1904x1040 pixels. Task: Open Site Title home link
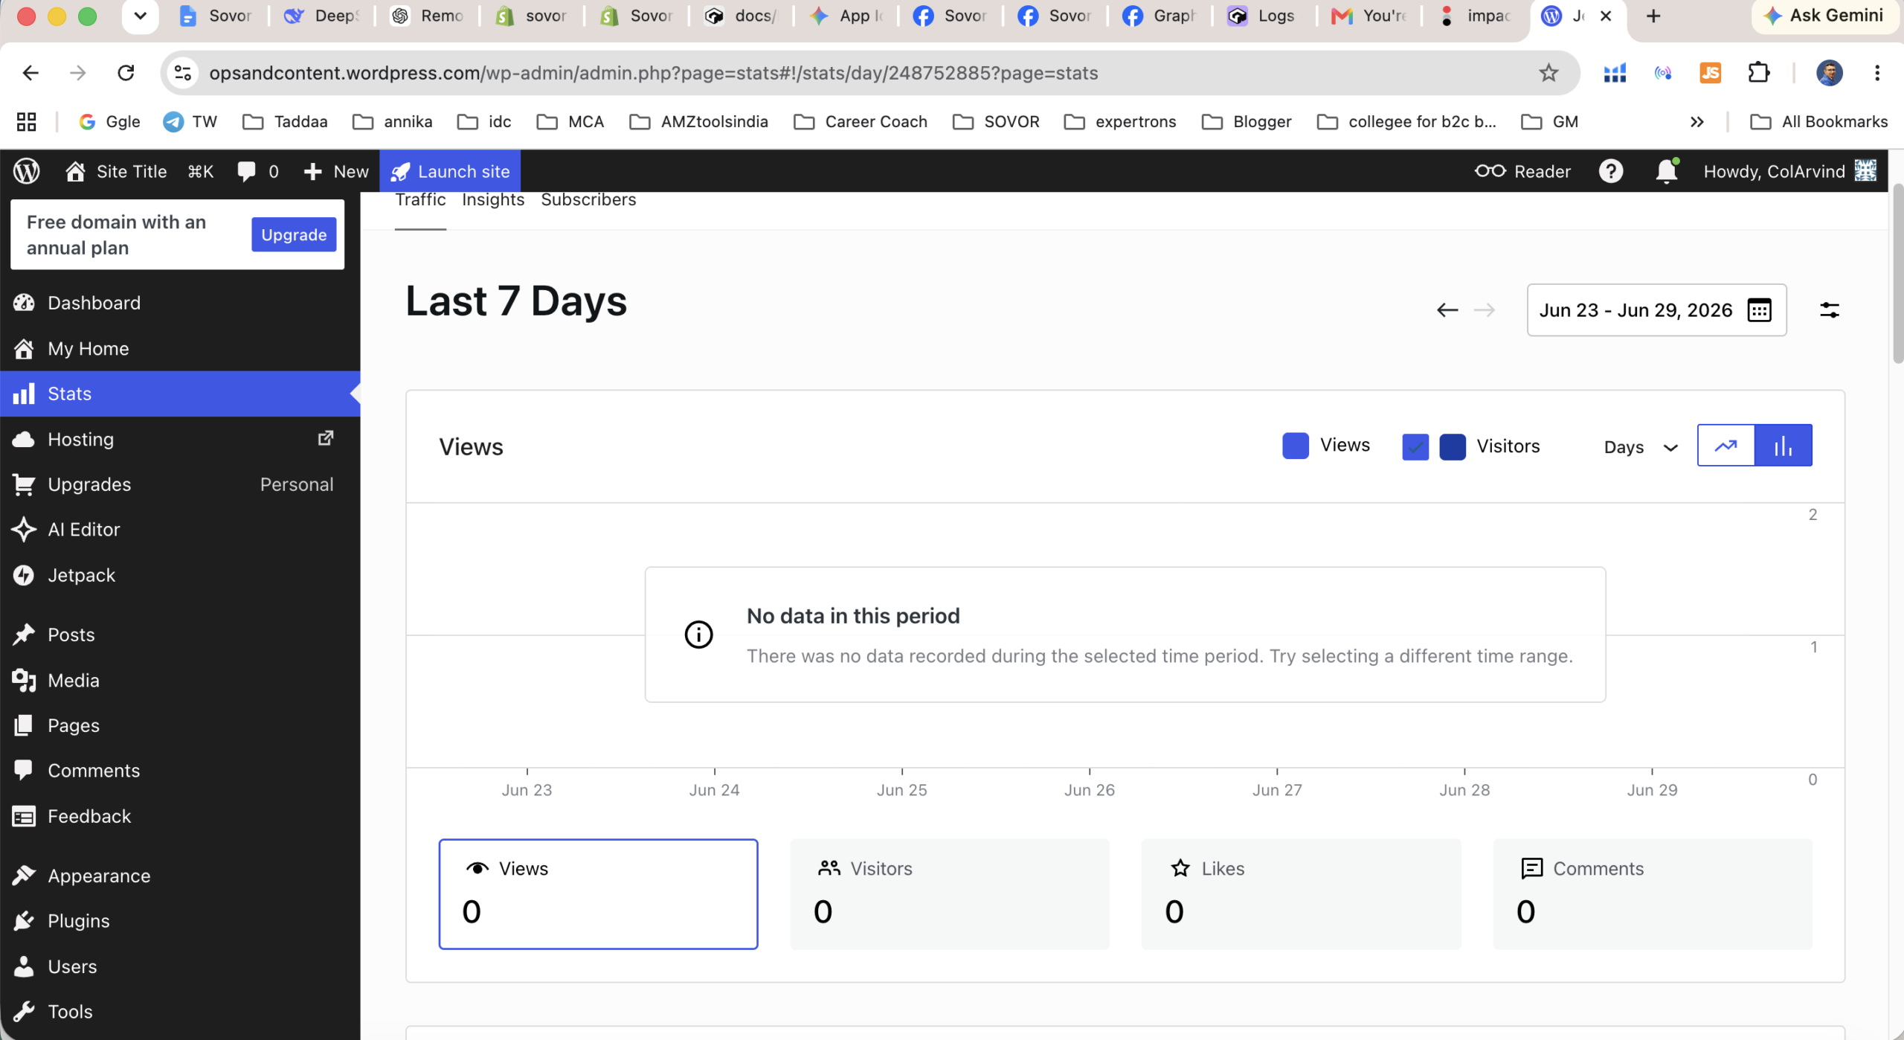pyautogui.click(x=116, y=172)
